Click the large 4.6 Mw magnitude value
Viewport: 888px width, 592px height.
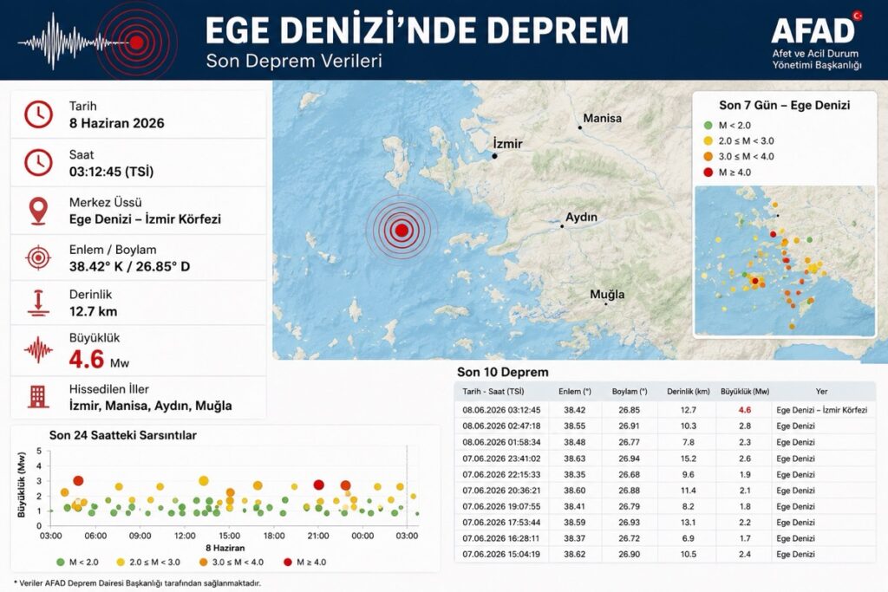click(99, 360)
